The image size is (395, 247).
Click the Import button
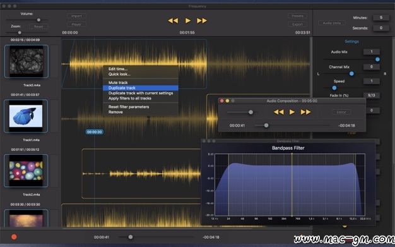coord(76,16)
